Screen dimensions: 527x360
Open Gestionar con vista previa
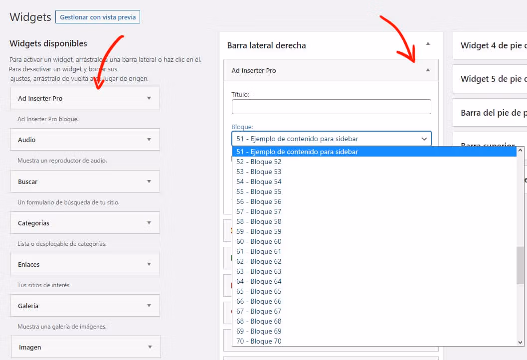coord(97,17)
